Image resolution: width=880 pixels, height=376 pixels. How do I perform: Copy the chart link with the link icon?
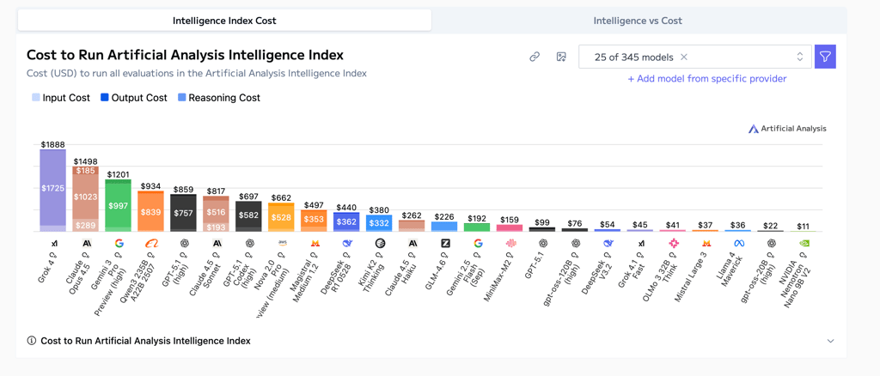535,57
